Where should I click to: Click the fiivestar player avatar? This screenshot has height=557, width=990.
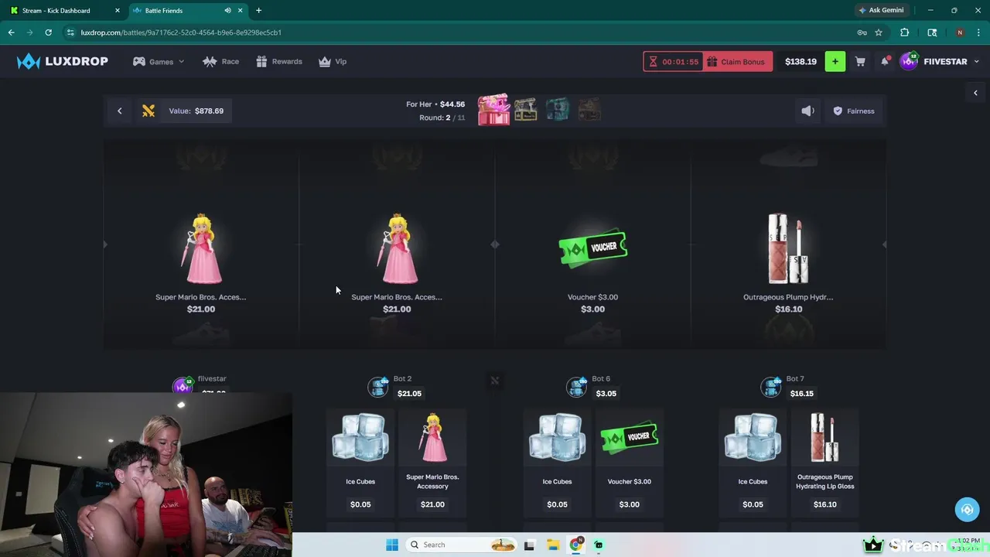click(183, 385)
